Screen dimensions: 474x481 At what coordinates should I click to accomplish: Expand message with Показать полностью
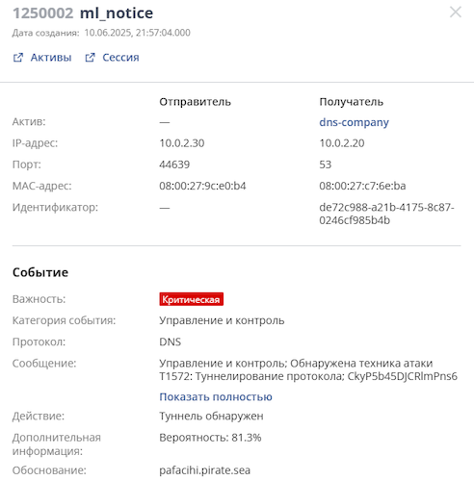click(216, 397)
